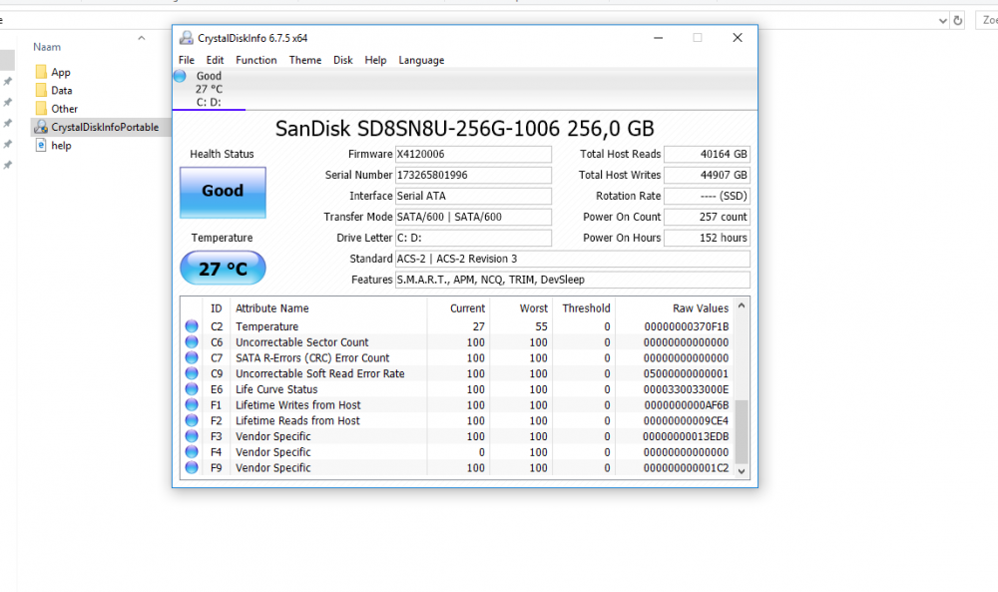Open the Function menu
This screenshot has height=592, width=998.
point(256,60)
